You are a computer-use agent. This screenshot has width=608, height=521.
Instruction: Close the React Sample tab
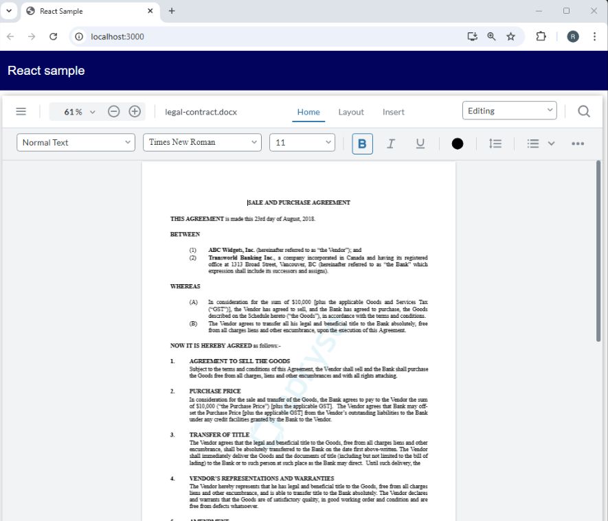(x=150, y=11)
